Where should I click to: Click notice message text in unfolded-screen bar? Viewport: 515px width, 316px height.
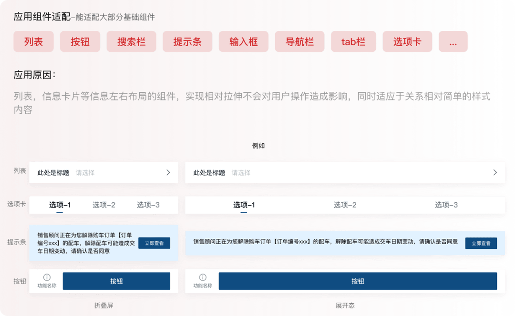pyautogui.click(x=326, y=242)
